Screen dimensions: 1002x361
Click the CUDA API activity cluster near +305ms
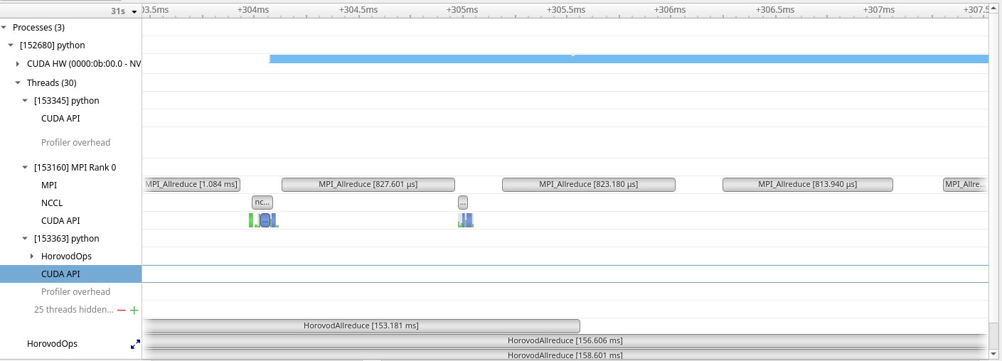click(x=466, y=220)
